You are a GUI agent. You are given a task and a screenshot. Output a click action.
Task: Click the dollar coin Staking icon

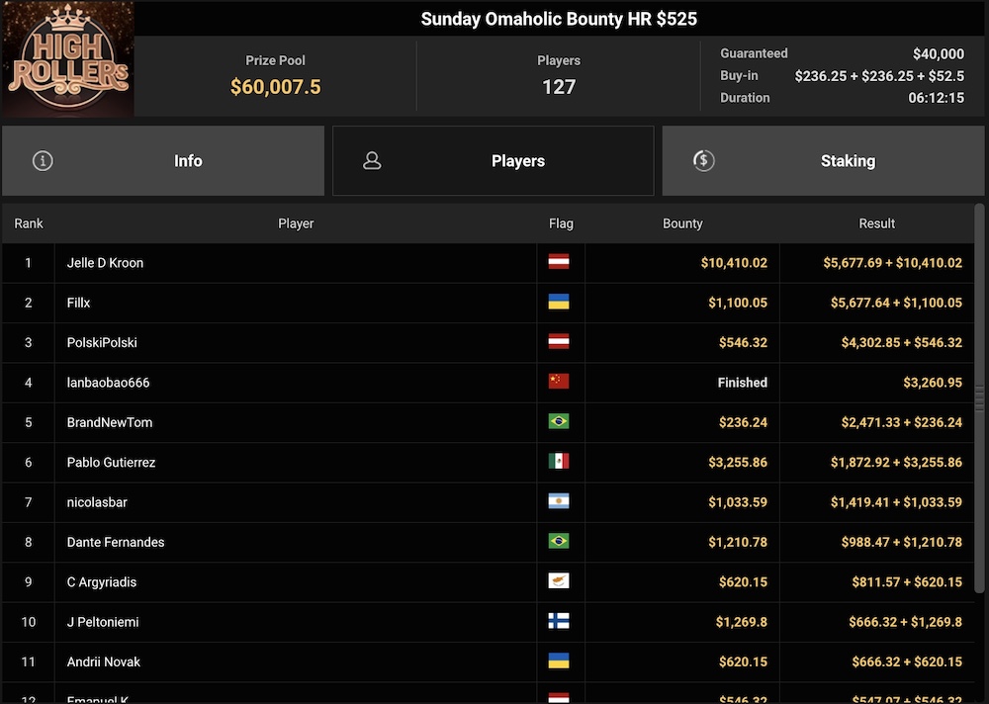pyautogui.click(x=703, y=160)
